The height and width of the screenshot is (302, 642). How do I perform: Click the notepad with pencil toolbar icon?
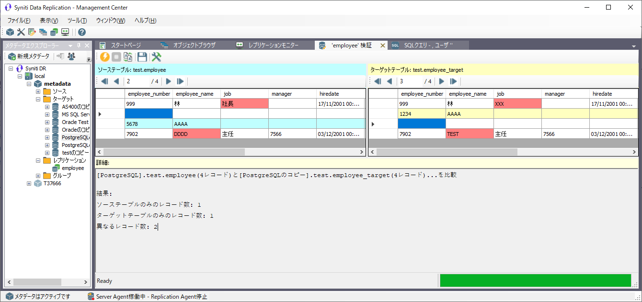32,32
